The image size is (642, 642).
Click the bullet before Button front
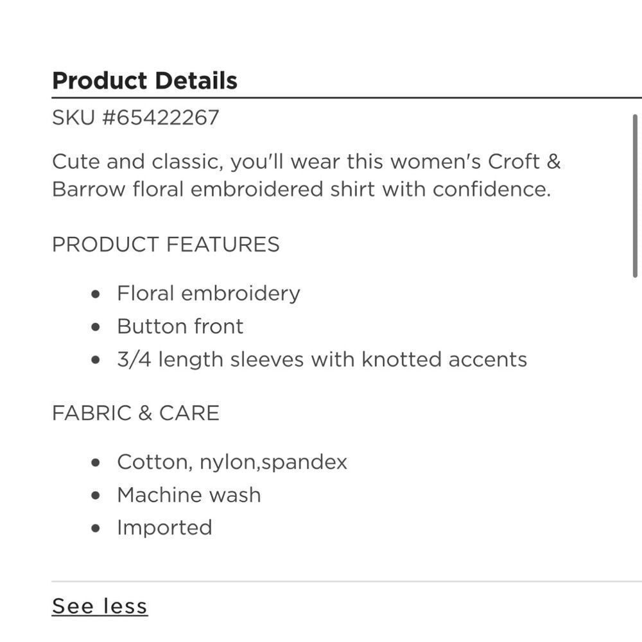click(x=96, y=327)
